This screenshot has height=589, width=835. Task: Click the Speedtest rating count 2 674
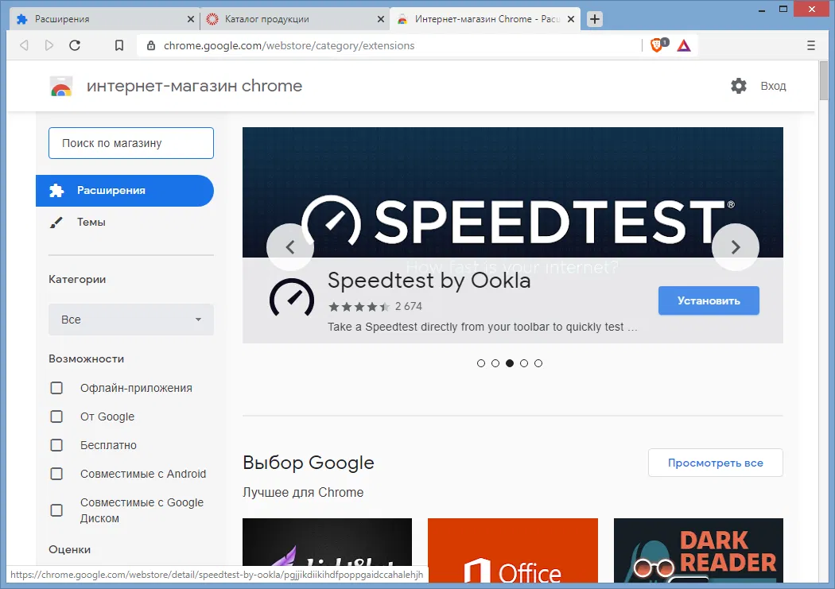pos(409,307)
